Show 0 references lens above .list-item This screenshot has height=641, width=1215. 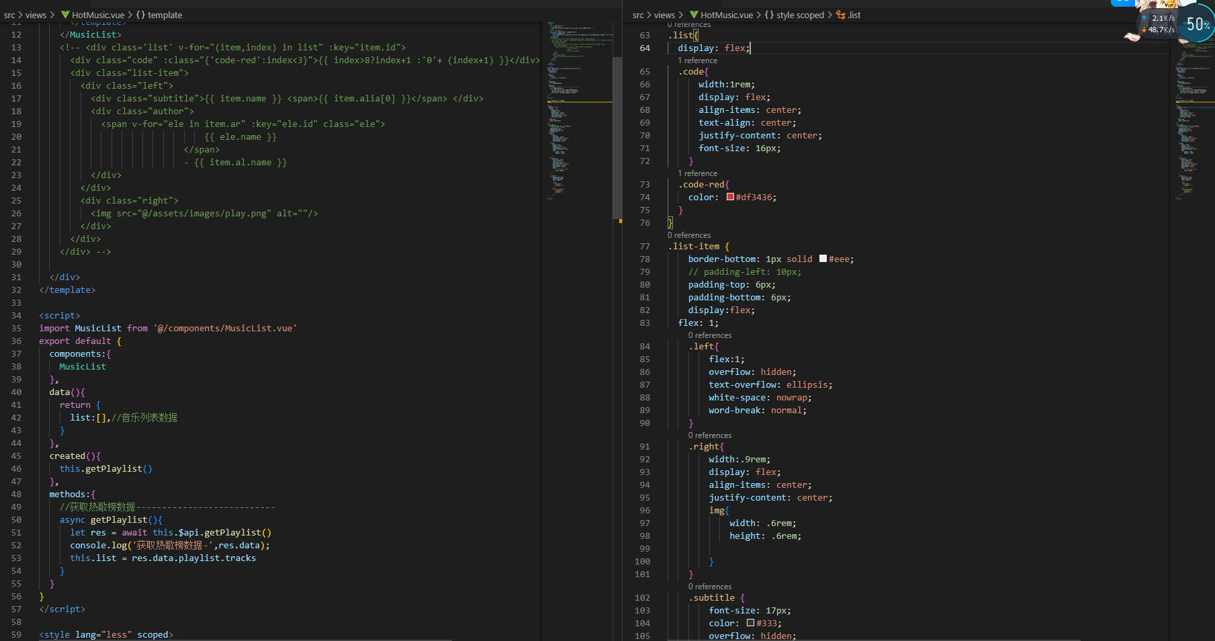click(x=689, y=235)
